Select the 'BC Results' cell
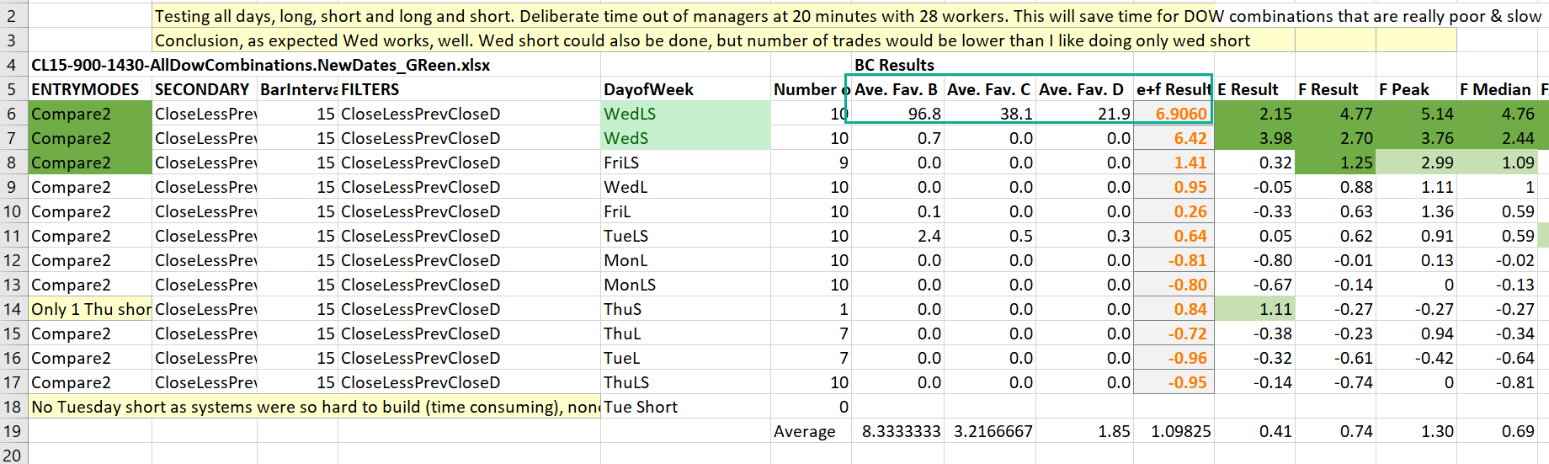1549x464 pixels. (894, 65)
